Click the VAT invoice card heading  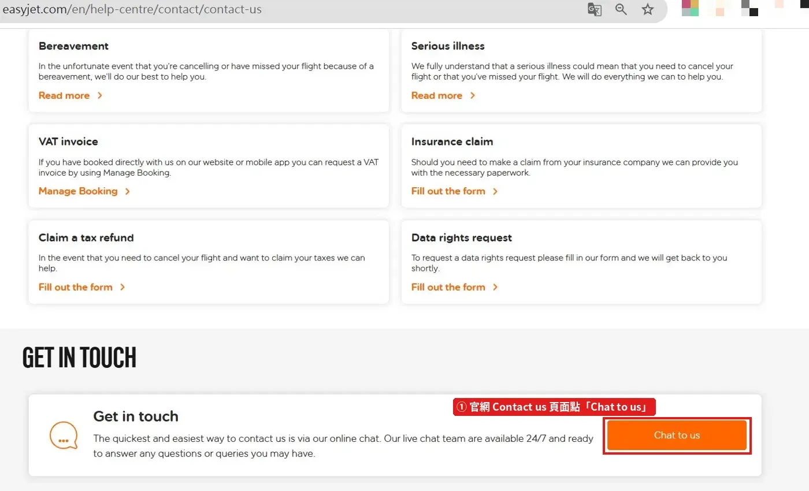pyautogui.click(x=68, y=142)
